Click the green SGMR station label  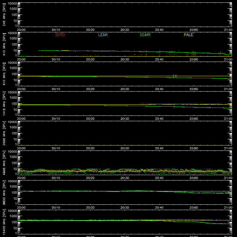145,35
